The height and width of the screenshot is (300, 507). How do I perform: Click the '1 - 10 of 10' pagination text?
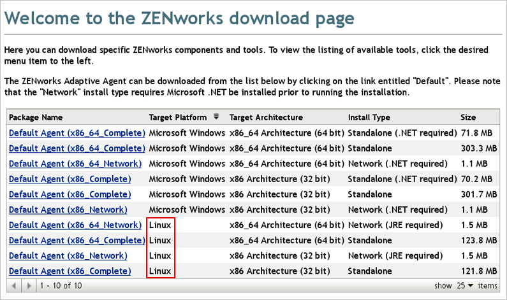[61, 286]
